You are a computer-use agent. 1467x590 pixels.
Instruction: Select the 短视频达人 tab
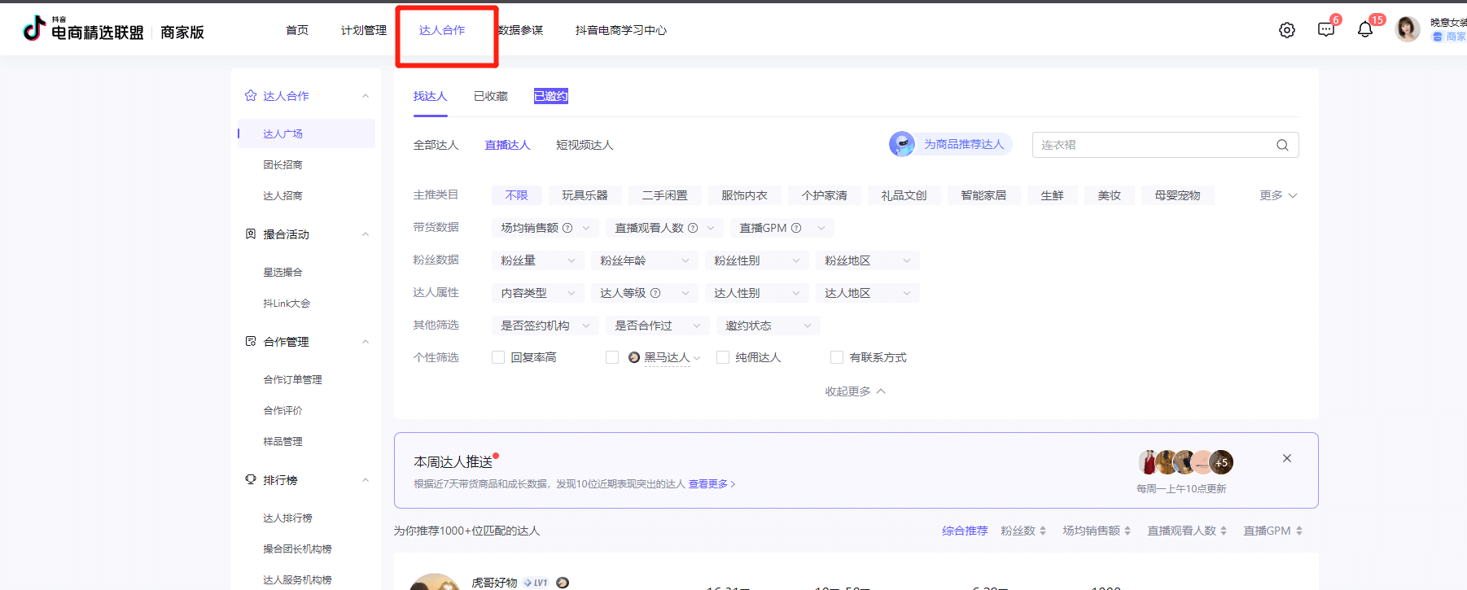coord(585,145)
